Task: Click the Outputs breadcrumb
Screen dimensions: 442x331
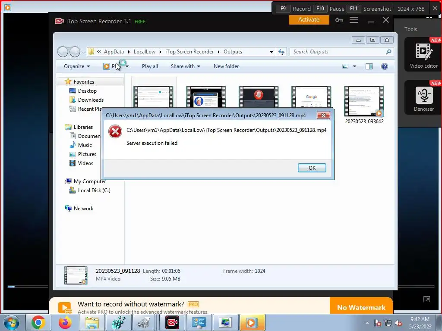Action: 233,52
